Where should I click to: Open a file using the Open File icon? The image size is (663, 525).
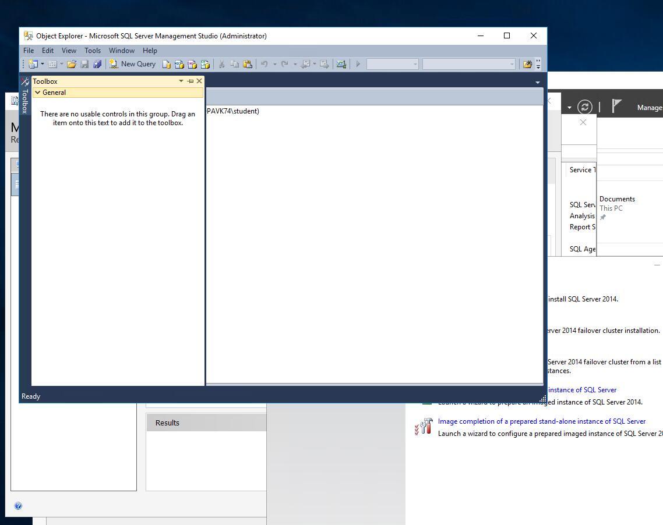click(x=72, y=64)
